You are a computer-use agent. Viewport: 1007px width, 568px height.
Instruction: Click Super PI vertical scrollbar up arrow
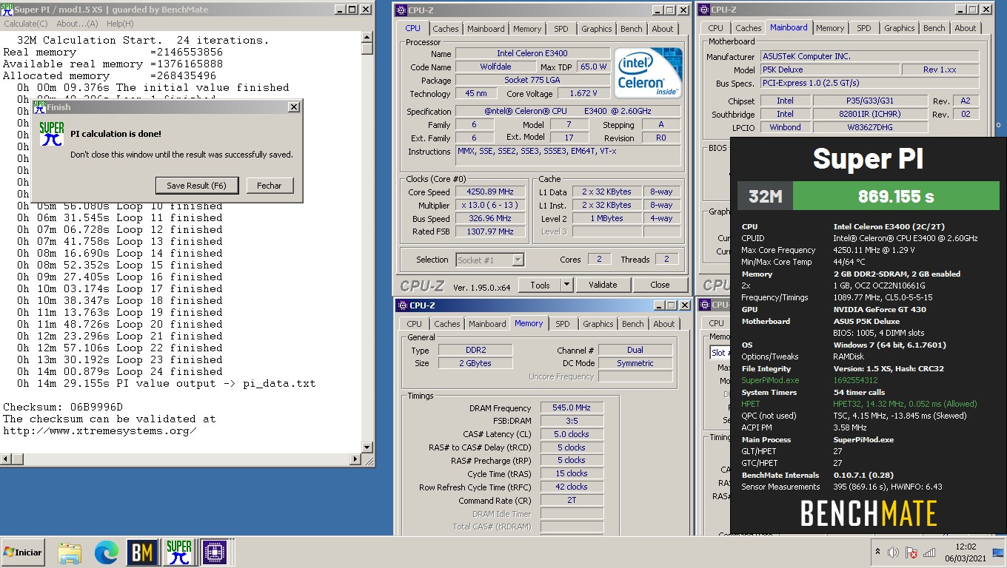(x=367, y=36)
